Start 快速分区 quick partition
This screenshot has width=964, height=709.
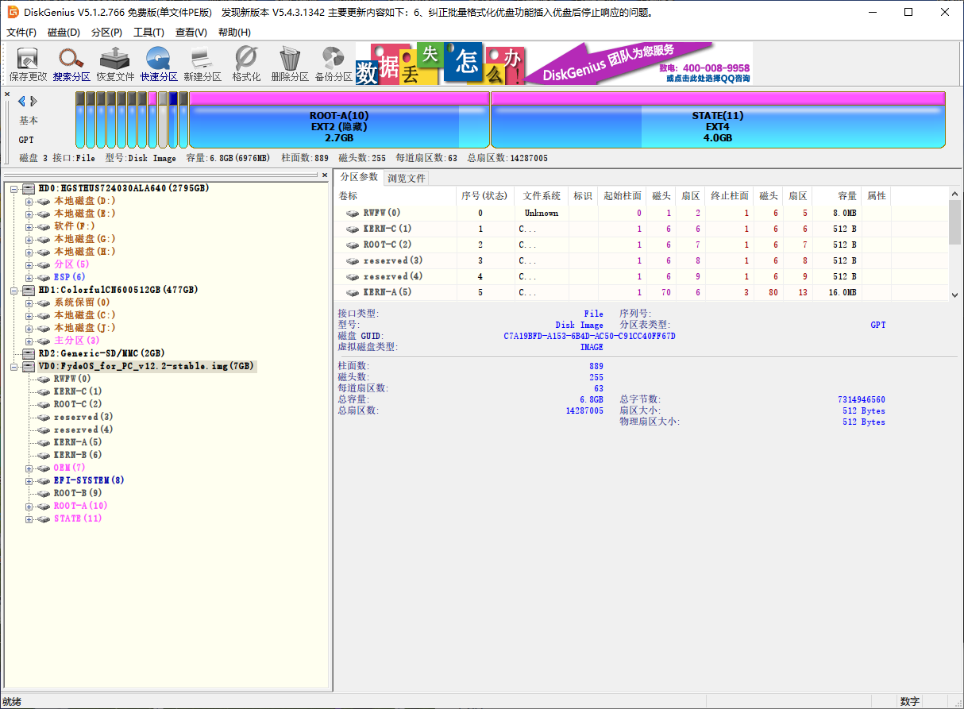[x=159, y=64]
